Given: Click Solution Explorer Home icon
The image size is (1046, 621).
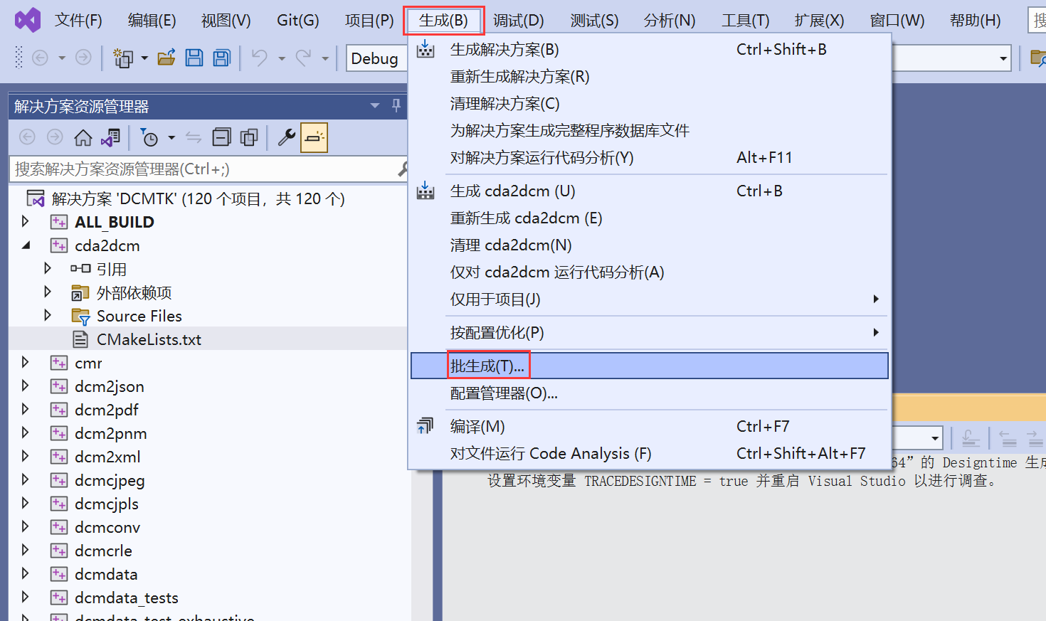Looking at the screenshot, I should [83, 137].
